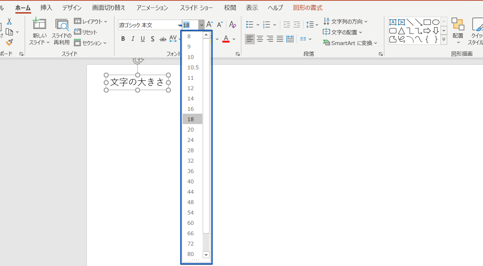Click the Arrange (配置) button icon
This screenshot has height=266, width=483.
tap(458, 24)
